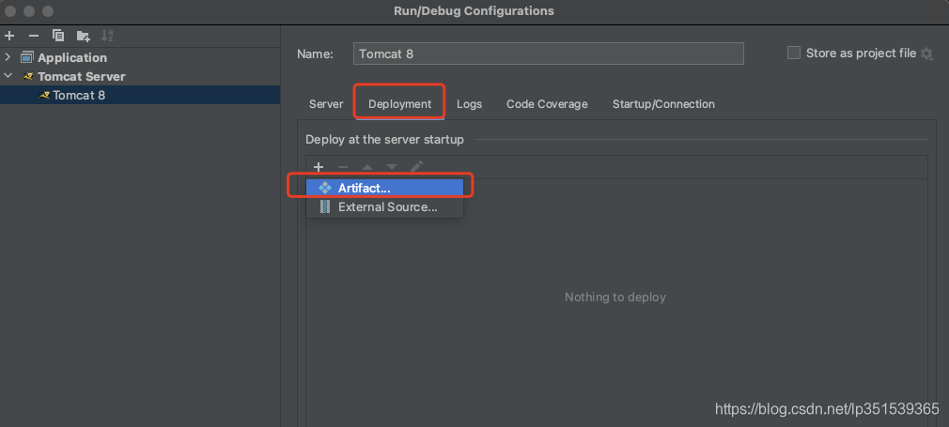Switch to the Deployment tab
This screenshot has width=949, height=427.
399,104
